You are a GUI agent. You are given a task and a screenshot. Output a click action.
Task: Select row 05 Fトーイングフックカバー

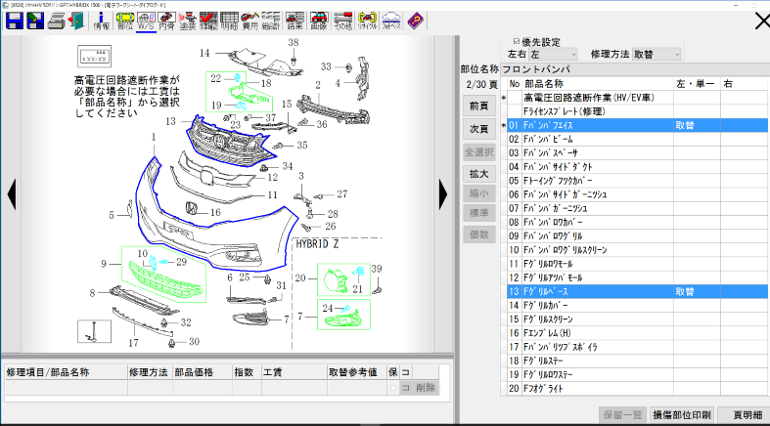[638, 181]
